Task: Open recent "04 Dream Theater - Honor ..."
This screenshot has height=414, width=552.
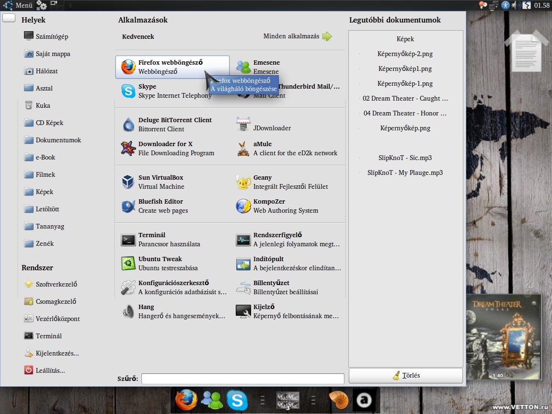Action: (405, 113)
